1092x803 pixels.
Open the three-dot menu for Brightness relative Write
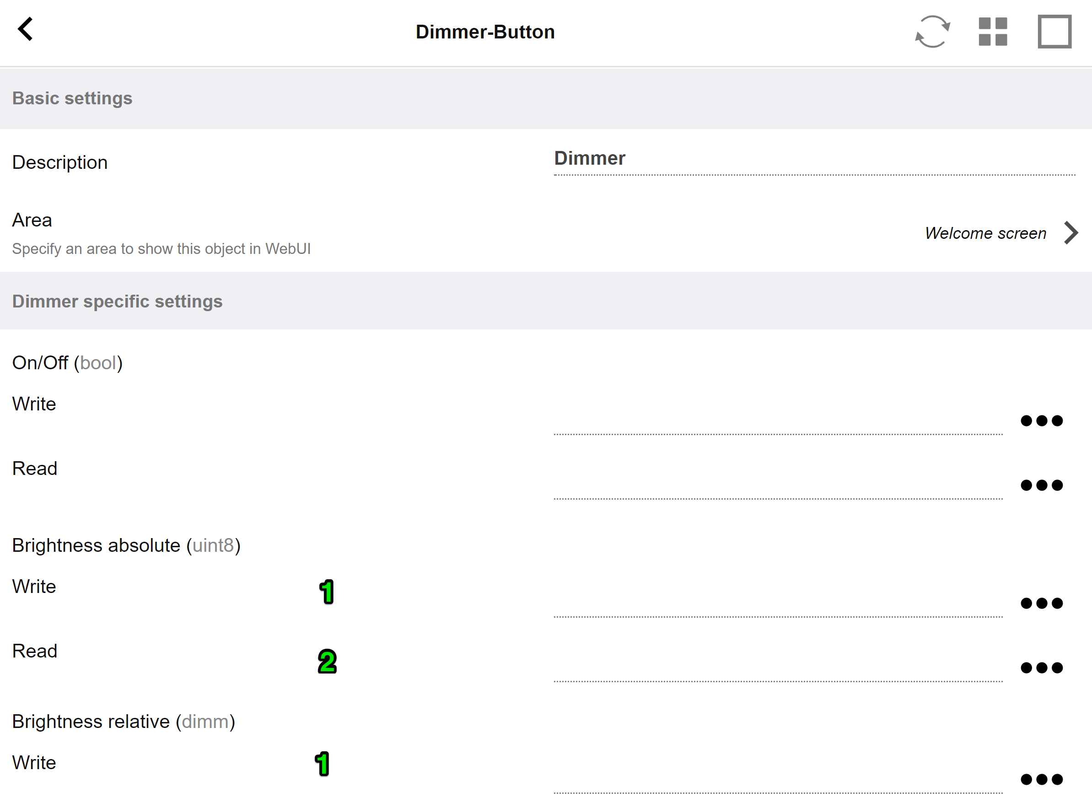click(1042, 780)
